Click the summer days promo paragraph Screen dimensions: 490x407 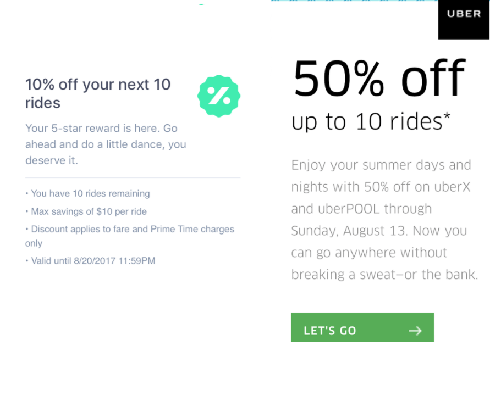(384, 220)
